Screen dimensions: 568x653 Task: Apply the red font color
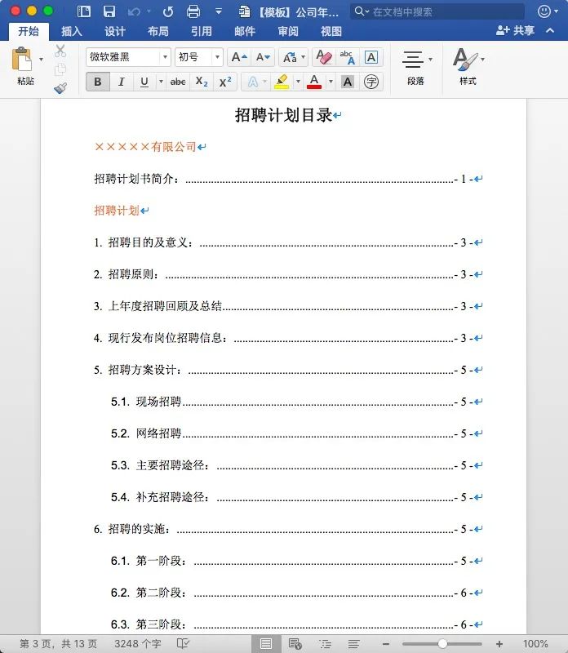pyautogui.click(x=314, y=82)
